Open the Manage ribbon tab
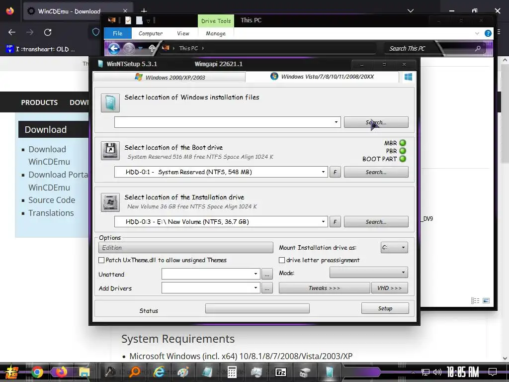The height and width of the screenshot is (382, 509). (216, 33)
